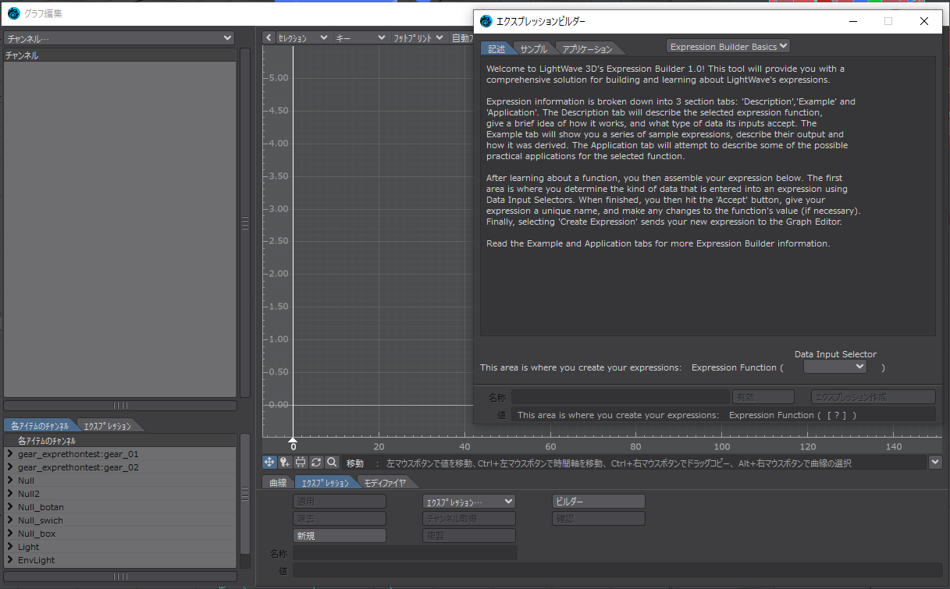This screenshot has height=589, width=950.
Task: Expand the Null item
Action: pos(10,481)
